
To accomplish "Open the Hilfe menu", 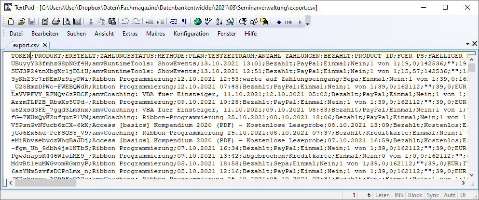I will (250, 34).
